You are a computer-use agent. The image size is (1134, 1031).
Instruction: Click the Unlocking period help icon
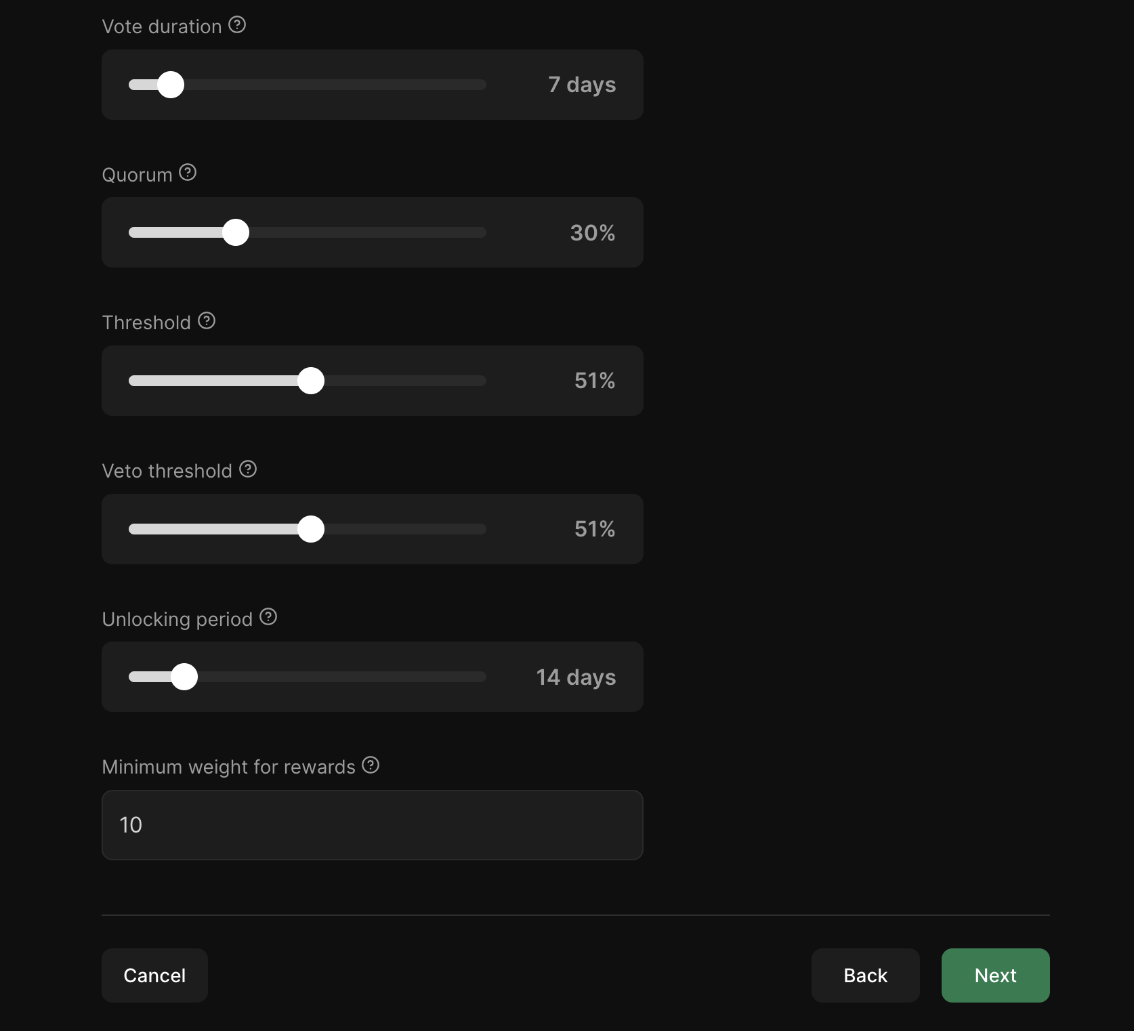pos(268,617)
